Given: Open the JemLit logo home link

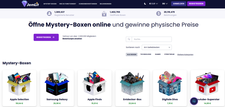Looking at the screenshot, I should (x=30, y=4).
